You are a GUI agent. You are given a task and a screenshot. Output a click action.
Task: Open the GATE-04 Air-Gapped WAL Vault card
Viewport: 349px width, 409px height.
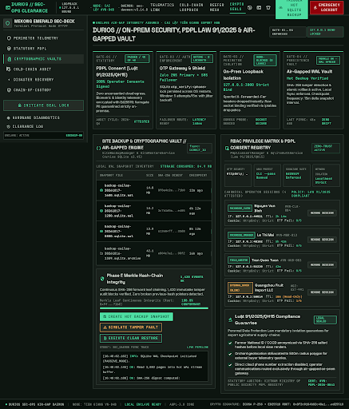[313, 90]
